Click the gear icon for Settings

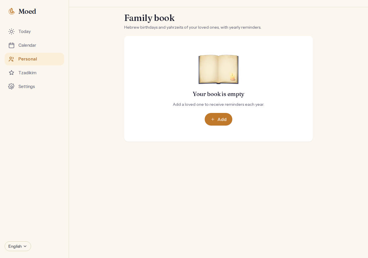point(11,87)
